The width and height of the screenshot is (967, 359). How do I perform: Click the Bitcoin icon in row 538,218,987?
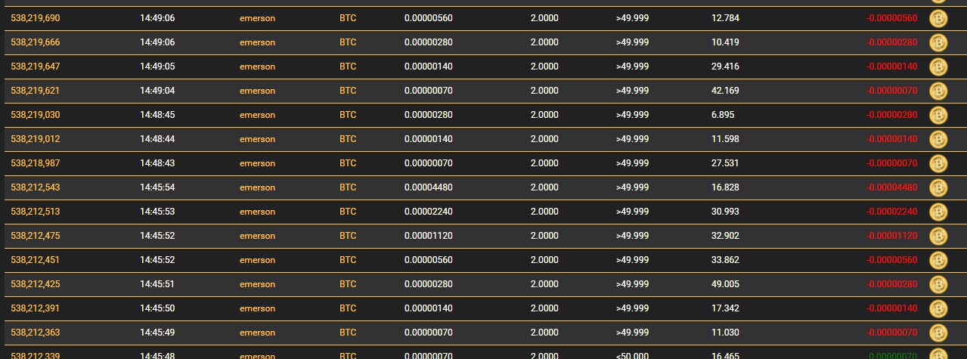(x=938, y=163)
